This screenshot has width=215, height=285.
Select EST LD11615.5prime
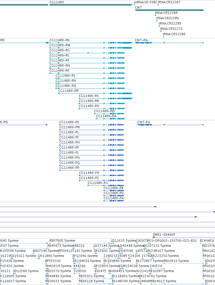pos(123,241)
